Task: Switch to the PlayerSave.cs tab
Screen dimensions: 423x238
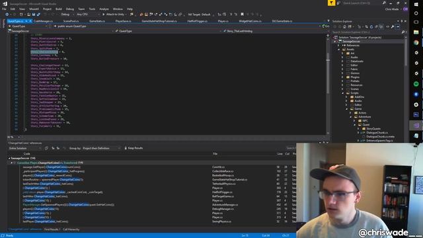Action: tap(123, 21)
